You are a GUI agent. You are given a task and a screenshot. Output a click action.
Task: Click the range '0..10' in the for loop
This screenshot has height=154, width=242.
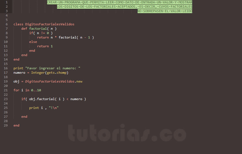[36, 90]
